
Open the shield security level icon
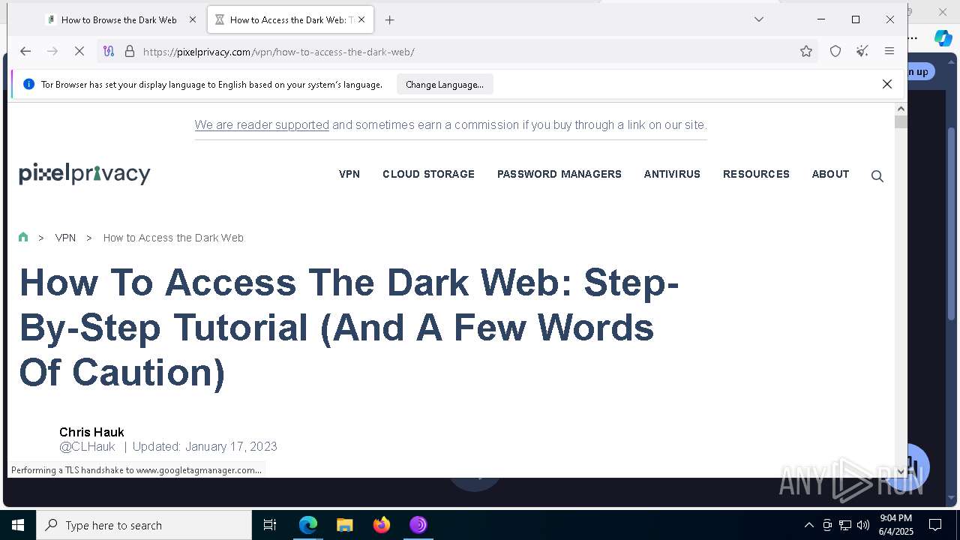point(835,51)
